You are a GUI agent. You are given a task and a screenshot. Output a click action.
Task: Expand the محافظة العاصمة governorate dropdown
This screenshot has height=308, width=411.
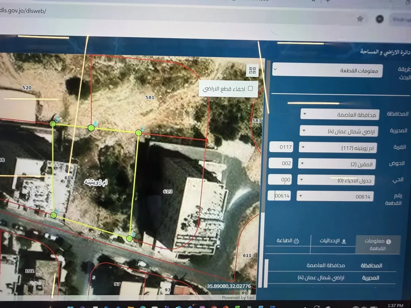(x=340, y=114)
